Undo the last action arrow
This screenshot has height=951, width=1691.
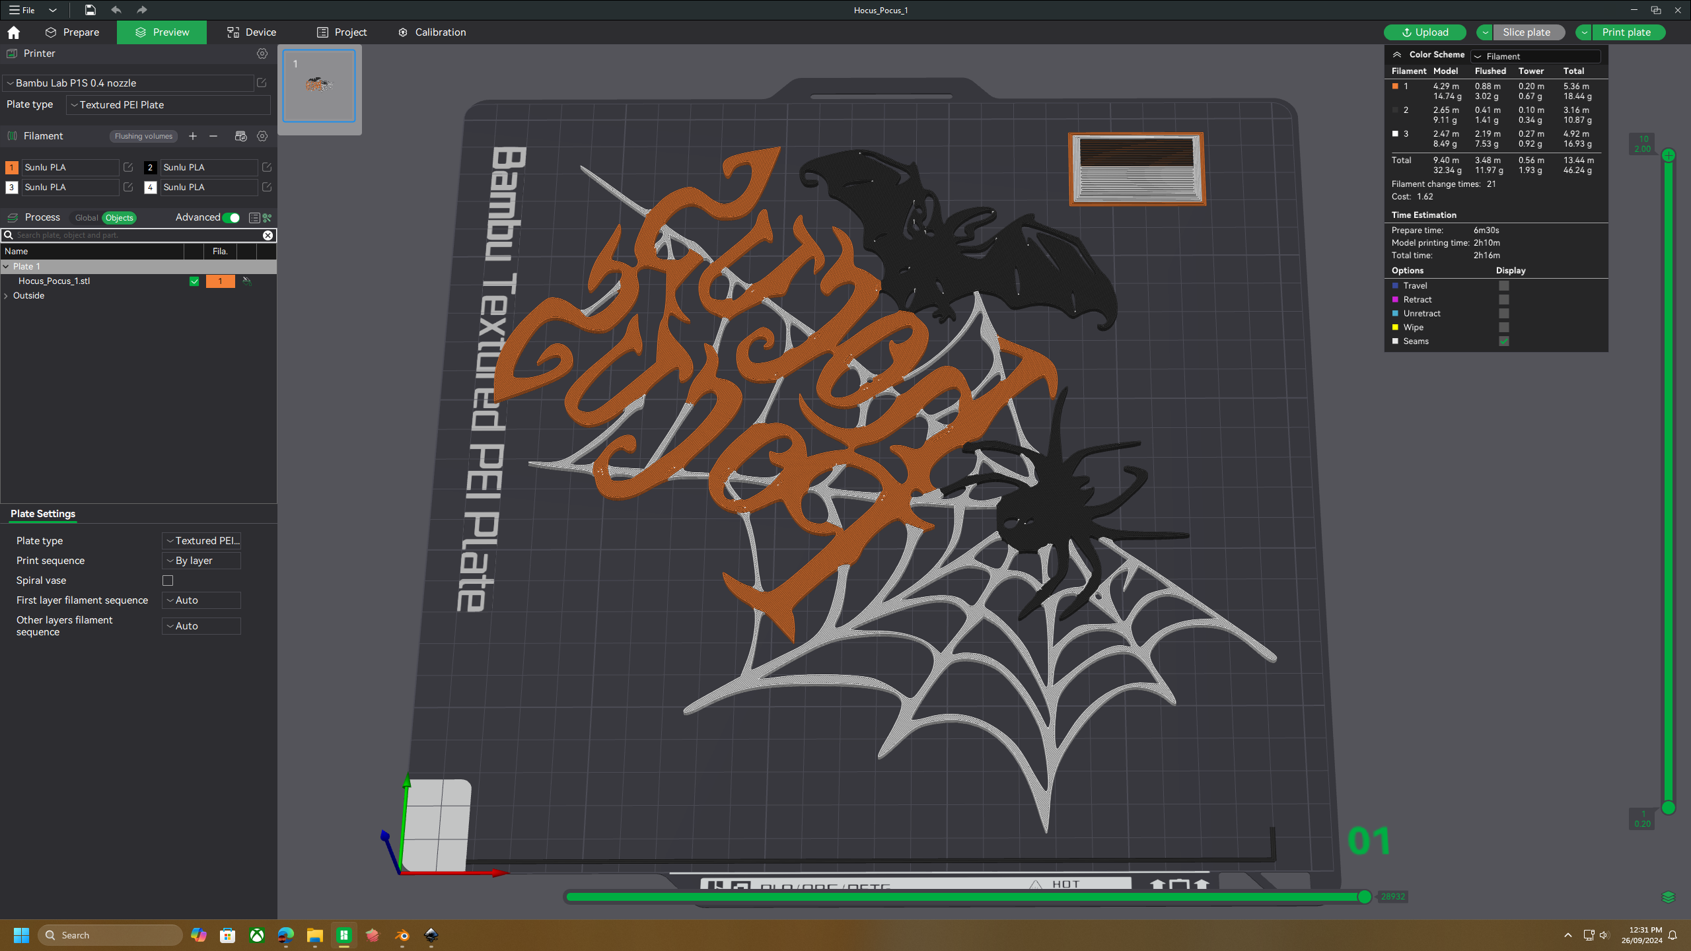click(116, 10)
